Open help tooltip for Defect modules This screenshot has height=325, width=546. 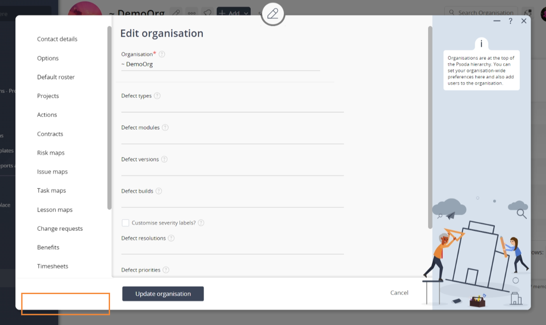click(x=165, y=127)
